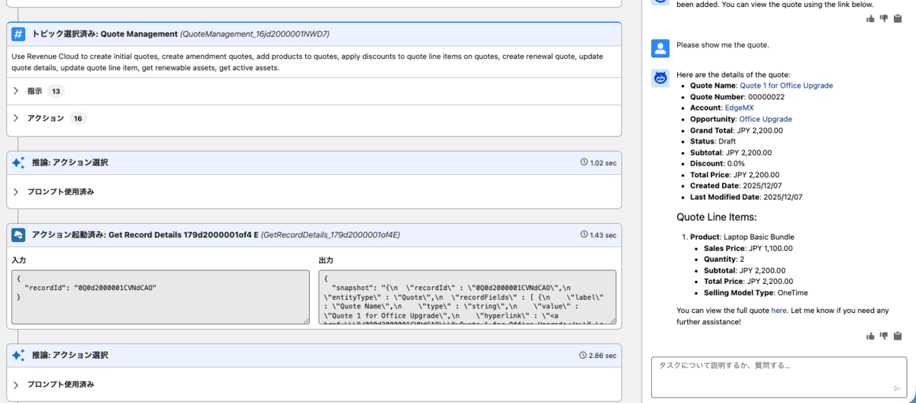Thumbs up the quote details response
The image size is (916, 403).
pos(871,336)
